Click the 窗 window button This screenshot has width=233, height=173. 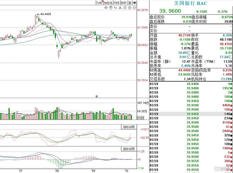pos(130,3)
